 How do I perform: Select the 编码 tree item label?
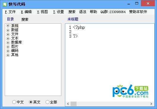pos(15,51)
